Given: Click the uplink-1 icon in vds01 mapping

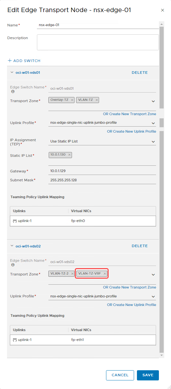Looking at the screenshot, I should [15, 221].
